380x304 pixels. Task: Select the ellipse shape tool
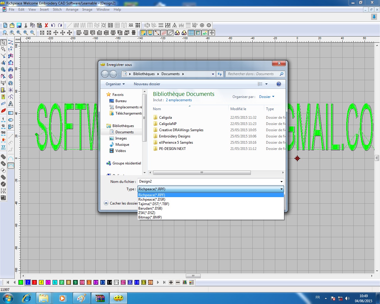tap(11, 120)
